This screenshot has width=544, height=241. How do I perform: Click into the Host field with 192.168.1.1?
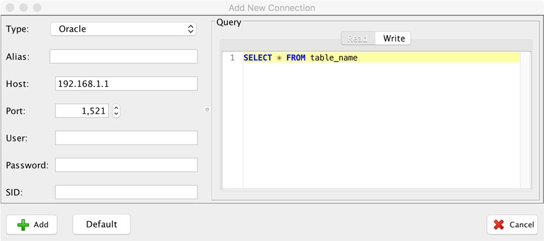[126, 83]
